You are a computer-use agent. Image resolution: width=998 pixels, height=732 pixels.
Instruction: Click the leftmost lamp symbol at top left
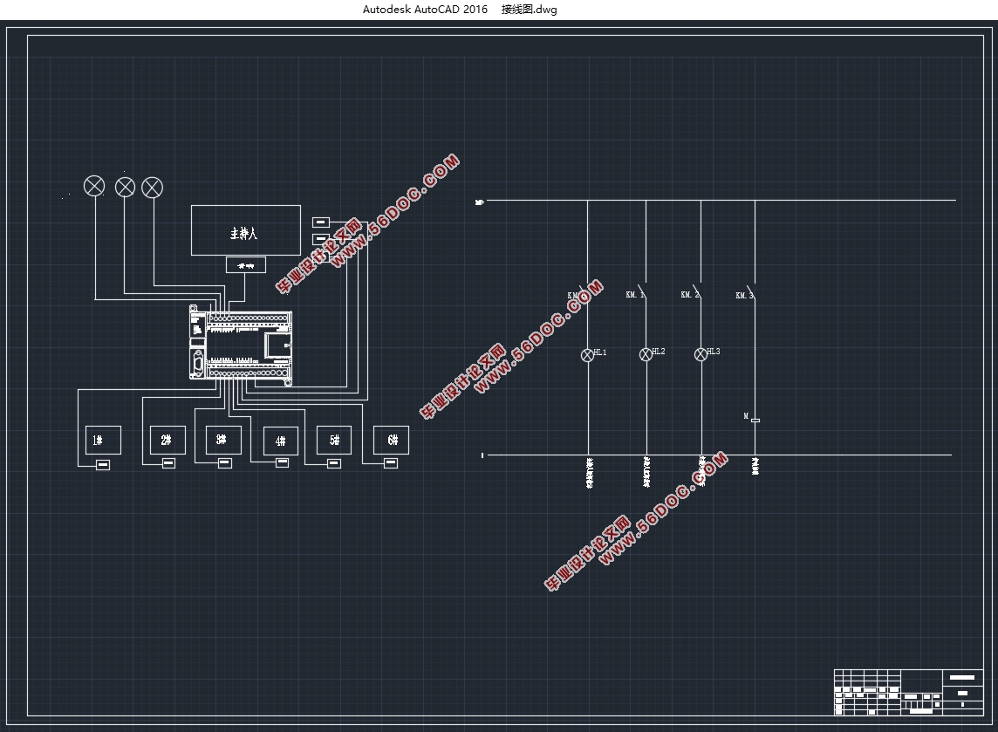click(93, 186)
